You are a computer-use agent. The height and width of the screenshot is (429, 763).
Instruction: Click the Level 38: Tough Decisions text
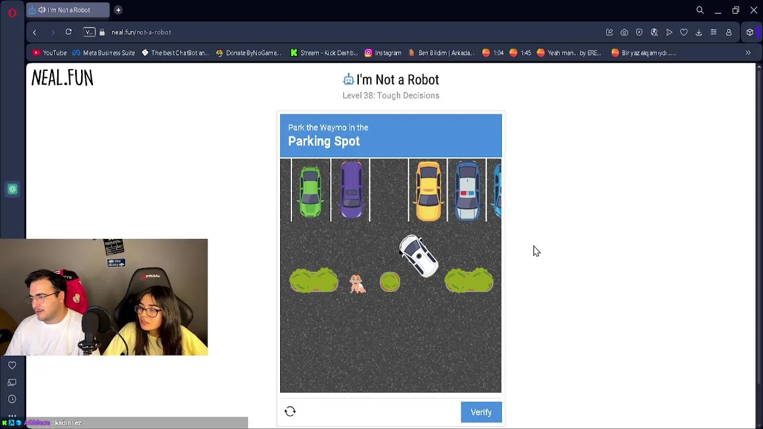(391, 95)
